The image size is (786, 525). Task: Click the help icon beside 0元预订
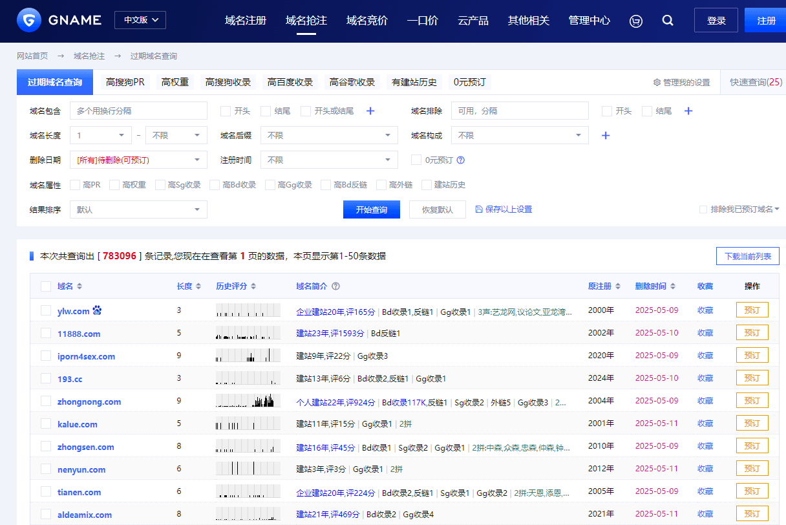coord(461,160)
